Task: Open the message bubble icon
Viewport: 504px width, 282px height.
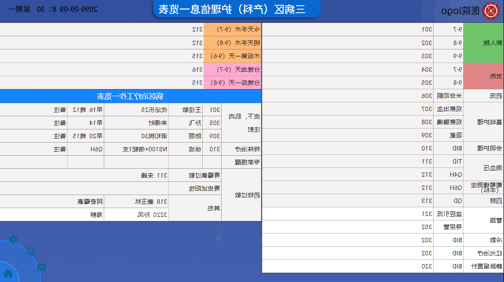Action: [42, 268]
